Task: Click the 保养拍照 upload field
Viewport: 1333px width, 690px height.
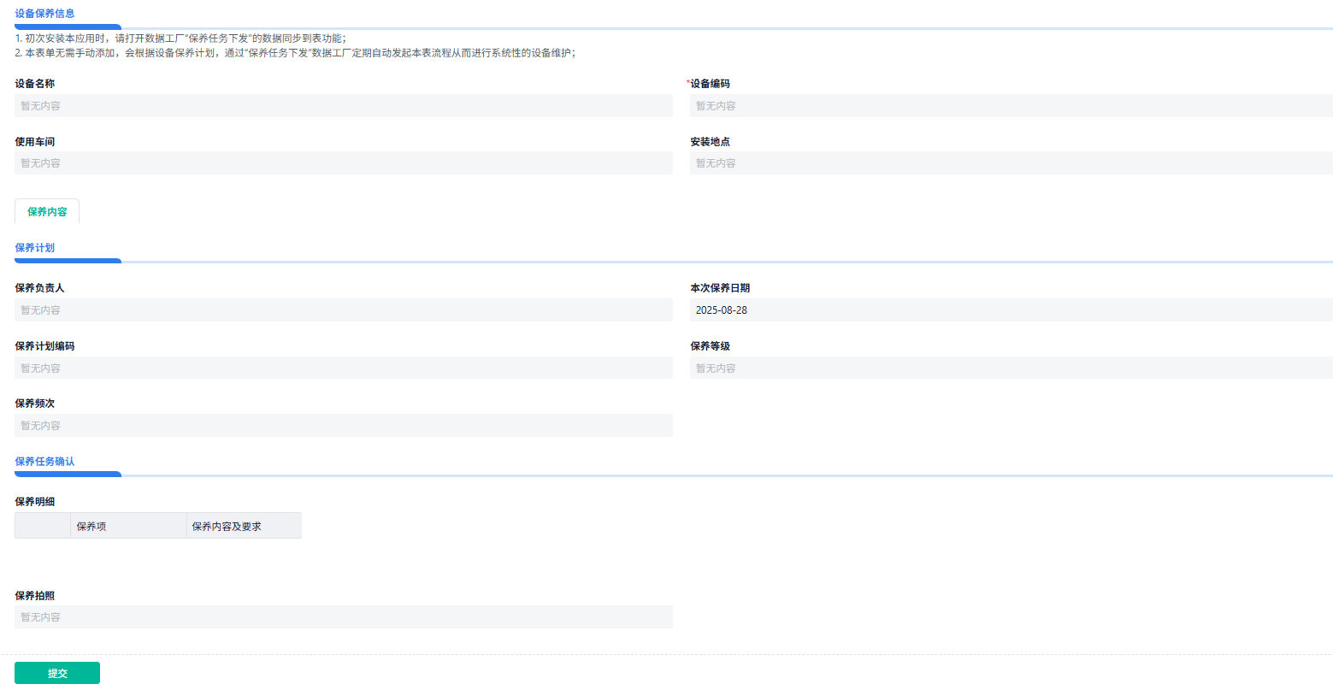Action: [x=344, y=617]
